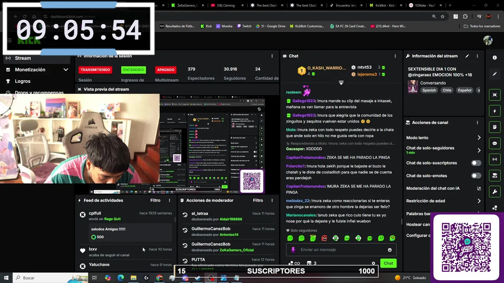Image resolution: width=504 pixels, height=283 pixels.
Task: Edit stream info with pencil icon
Action: pyautogui.click(x=467, y=56)
